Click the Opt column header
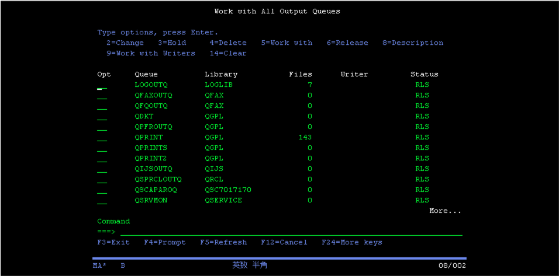This screenshot has width=559, height=276. tap(104, 74)
